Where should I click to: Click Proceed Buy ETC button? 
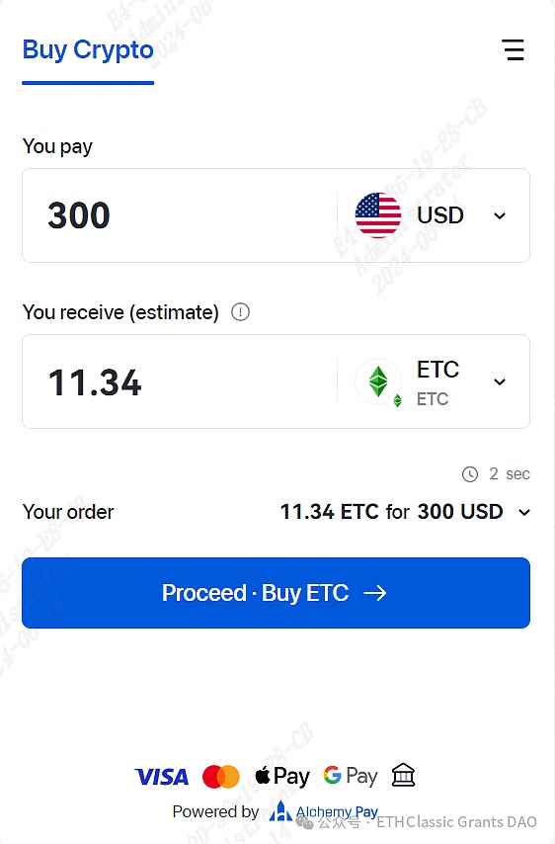click(x=276, y=593)
